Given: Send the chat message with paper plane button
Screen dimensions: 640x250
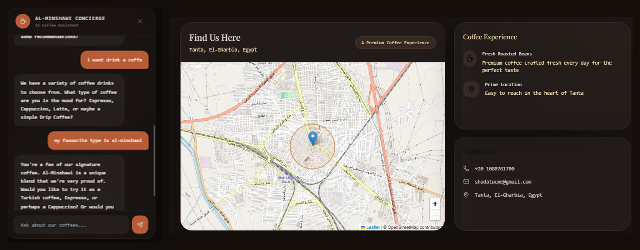Looking at the screenshot, I should pyautogui.click(x=140, y=224).
